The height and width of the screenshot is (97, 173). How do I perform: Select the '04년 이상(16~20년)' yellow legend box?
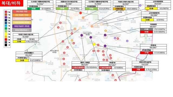click(22, 23)
